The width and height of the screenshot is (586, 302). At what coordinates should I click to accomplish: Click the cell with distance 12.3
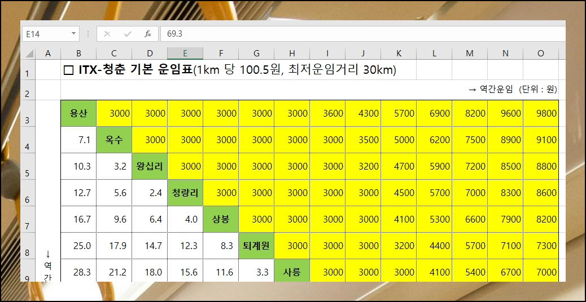[185, 246]
